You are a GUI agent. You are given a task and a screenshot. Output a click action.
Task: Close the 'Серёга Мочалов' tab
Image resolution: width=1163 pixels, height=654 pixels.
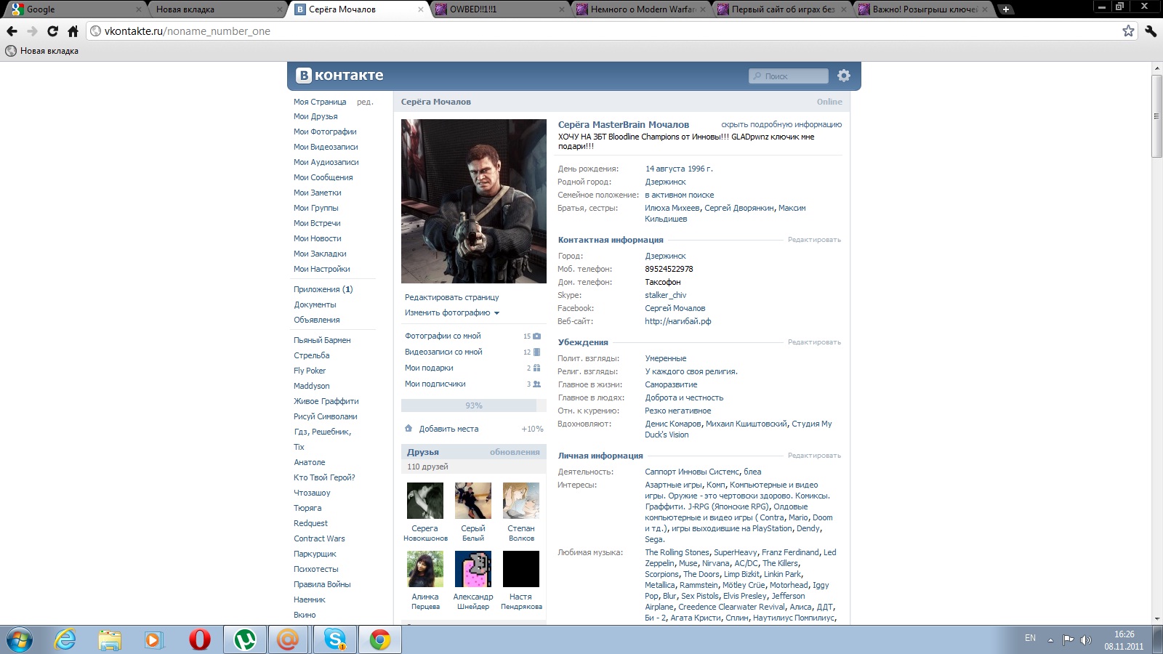[x=420, y=9]
